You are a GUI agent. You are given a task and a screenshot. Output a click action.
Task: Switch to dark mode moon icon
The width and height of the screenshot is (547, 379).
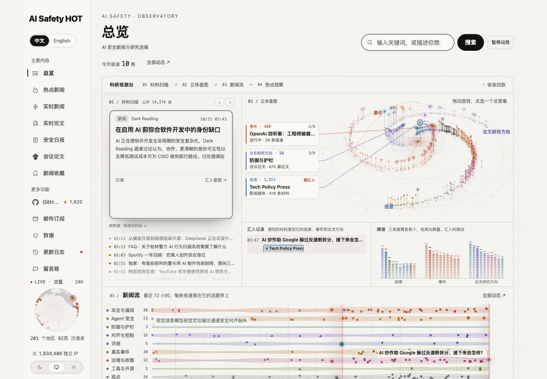[x=40, y=367]
